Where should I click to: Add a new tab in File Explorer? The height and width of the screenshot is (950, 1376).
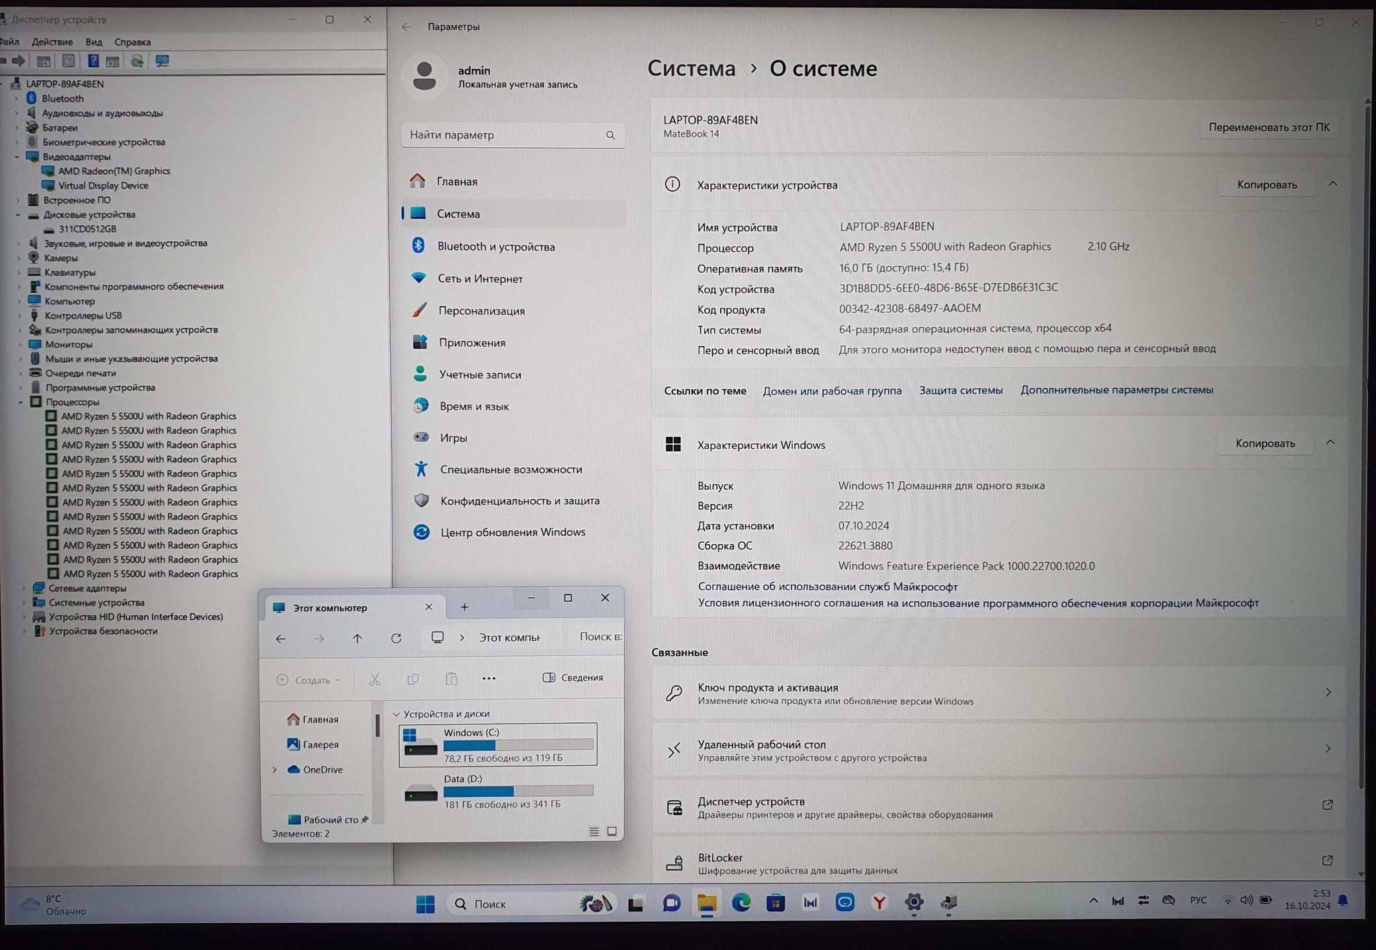coord(464,607)
